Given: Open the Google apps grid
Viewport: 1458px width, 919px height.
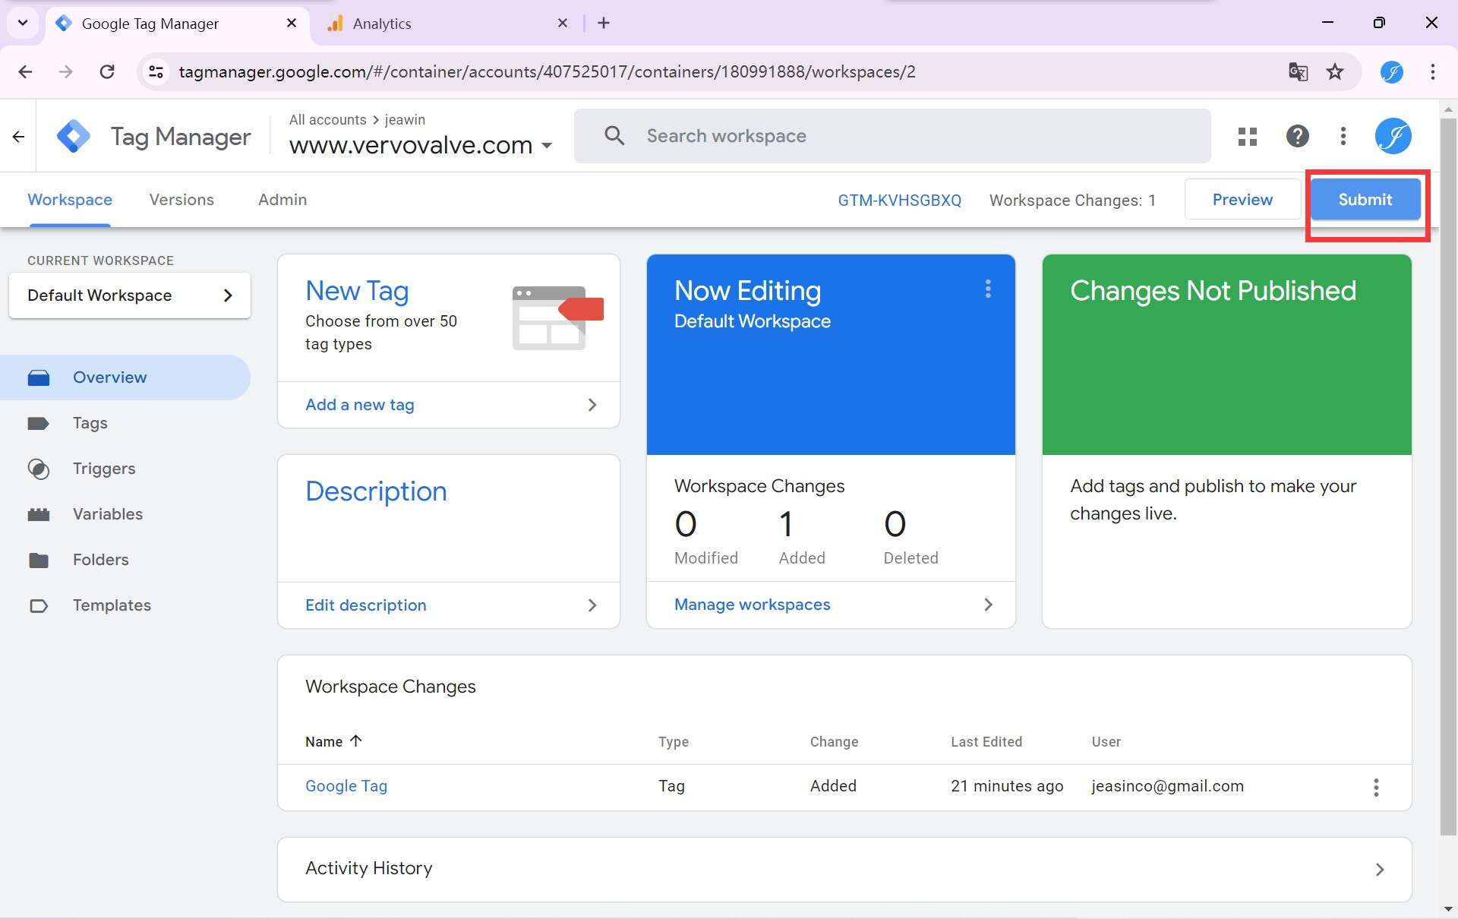Looking at the screenshot, I should tap(1247, 137).
